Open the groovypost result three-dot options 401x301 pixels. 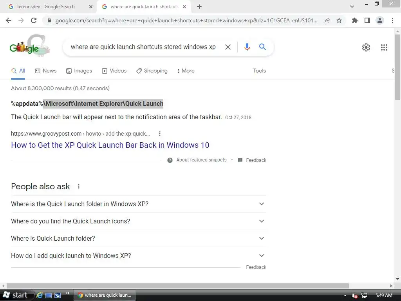160,134
